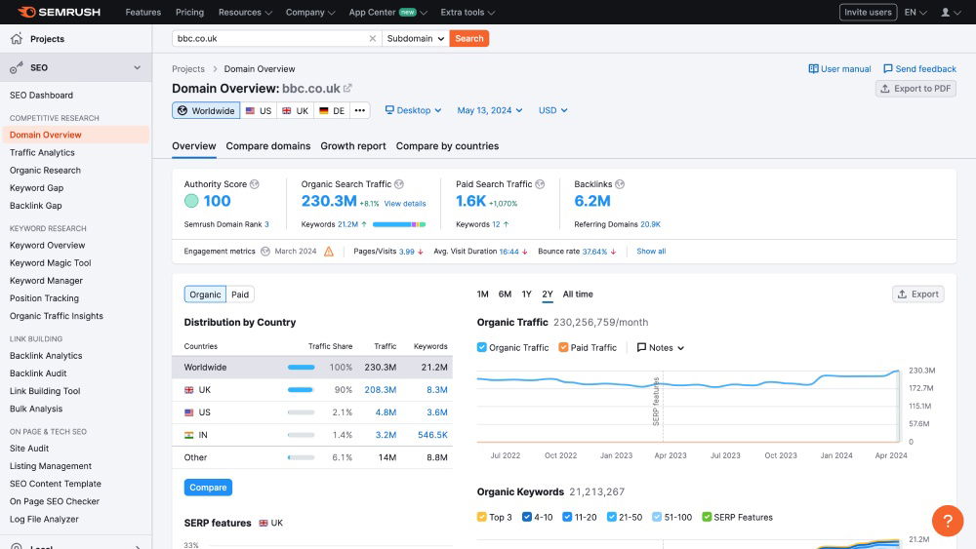Expand the Desktop device dropdown
Image resolution: width=976 pixels, height=549 pixels.
pyautogui.click(x=413, y=110)
